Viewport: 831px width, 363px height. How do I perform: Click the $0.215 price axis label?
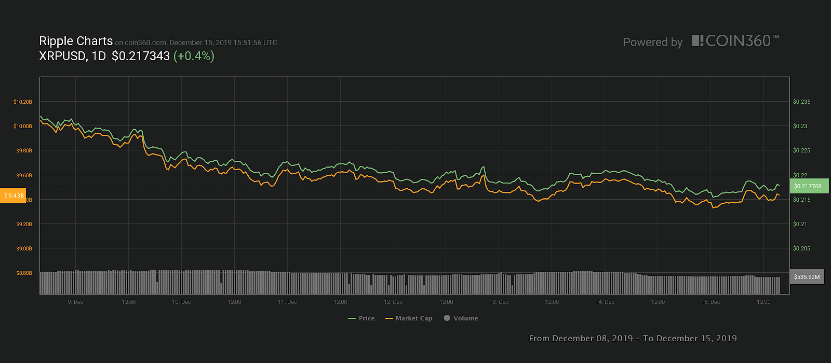point(801,200)
